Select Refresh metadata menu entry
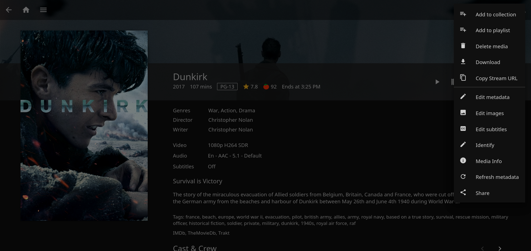 490,177
